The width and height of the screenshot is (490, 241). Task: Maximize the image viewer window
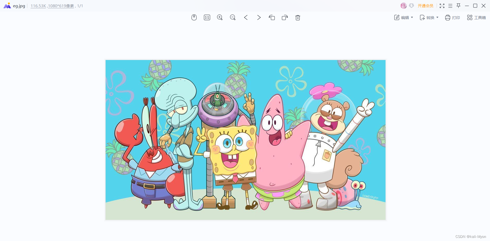pos(475,6)
